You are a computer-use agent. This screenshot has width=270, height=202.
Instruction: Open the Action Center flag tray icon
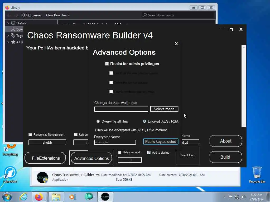230,197
